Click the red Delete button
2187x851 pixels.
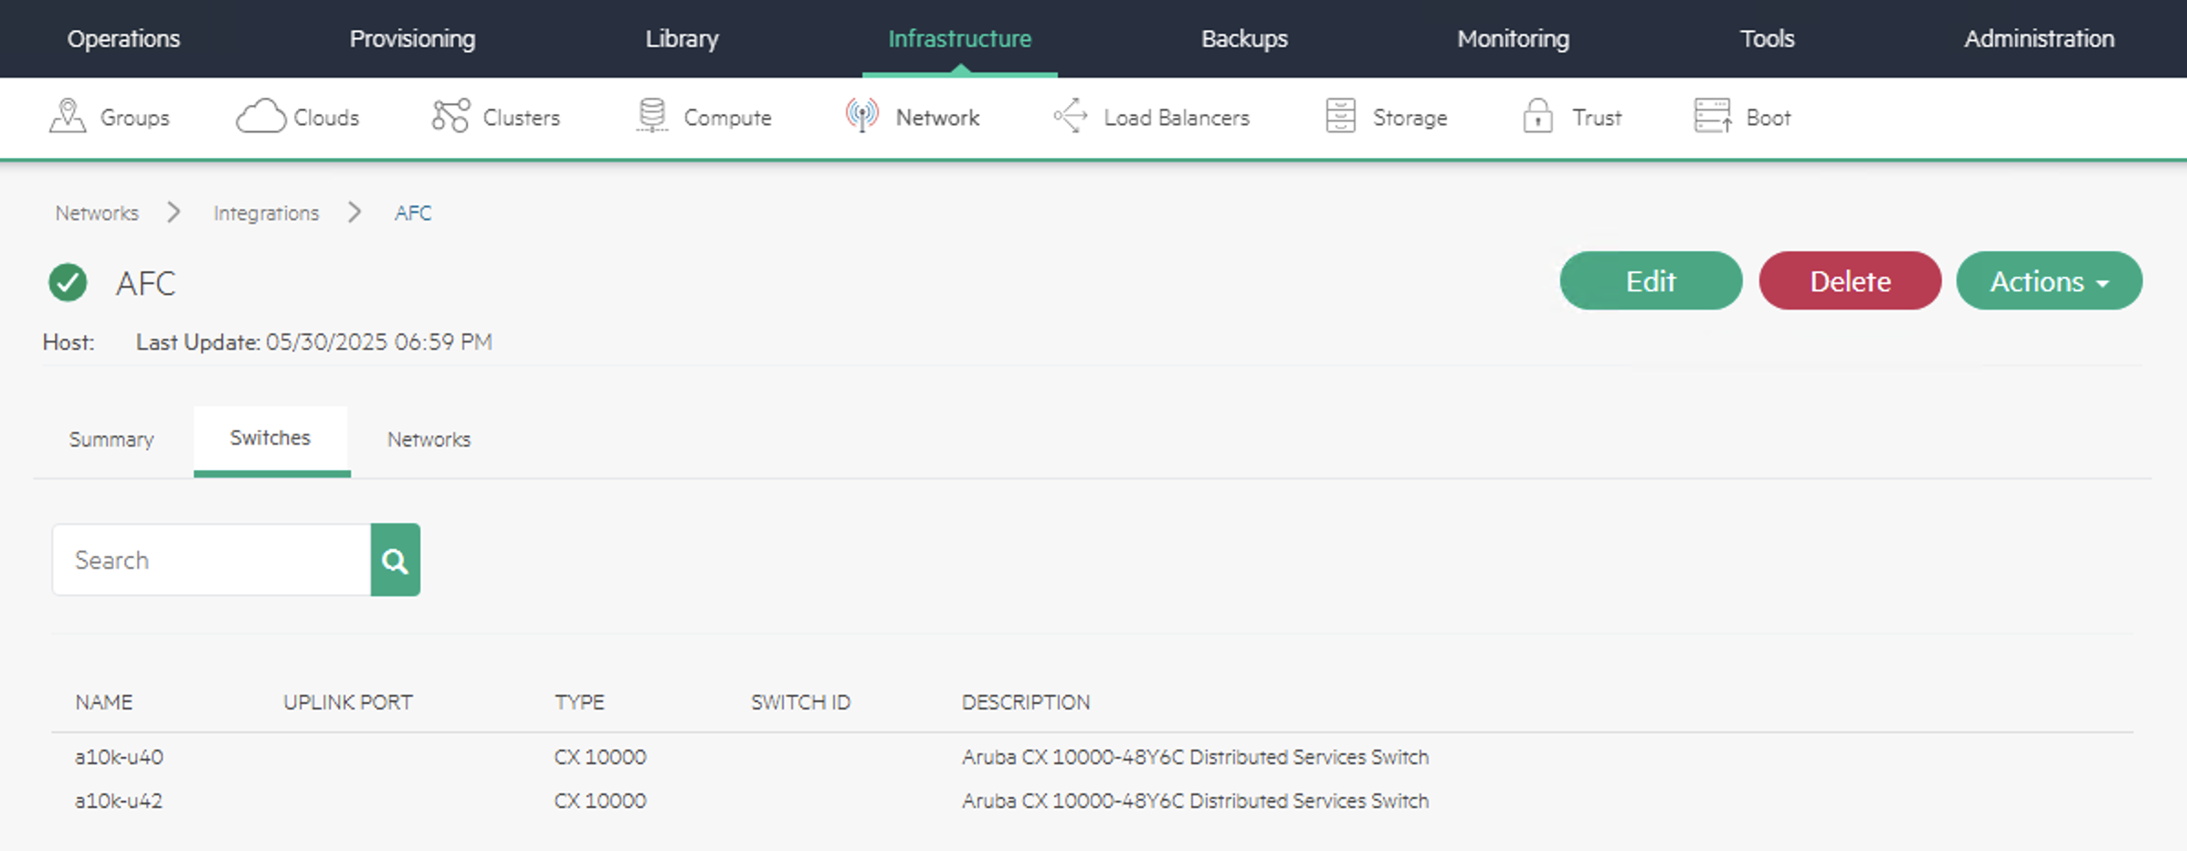coord(1850,280)
